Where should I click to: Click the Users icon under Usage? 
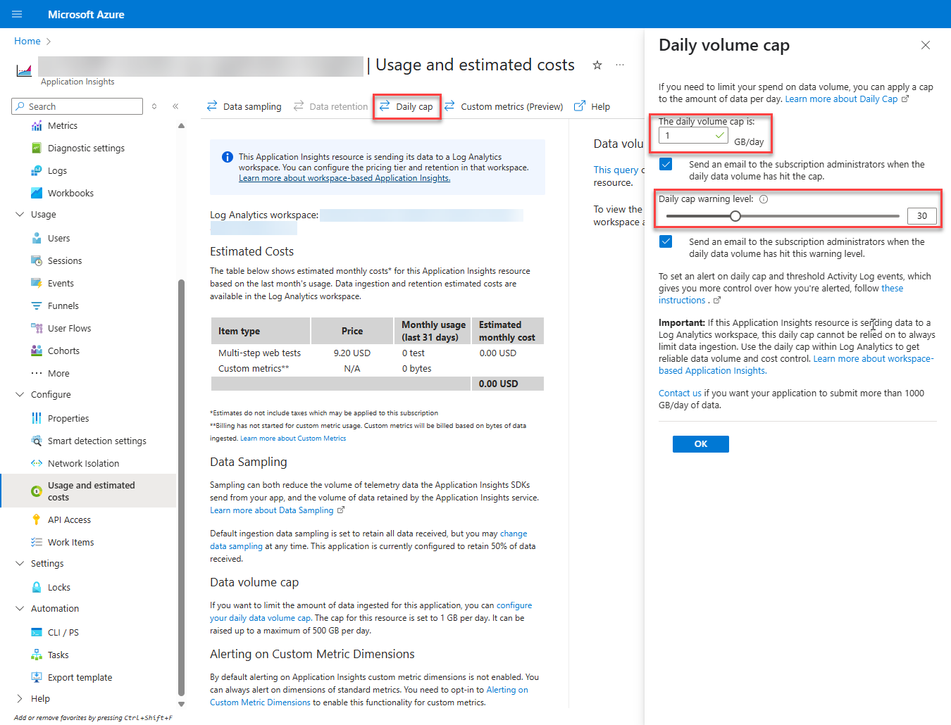pos(37,239)
